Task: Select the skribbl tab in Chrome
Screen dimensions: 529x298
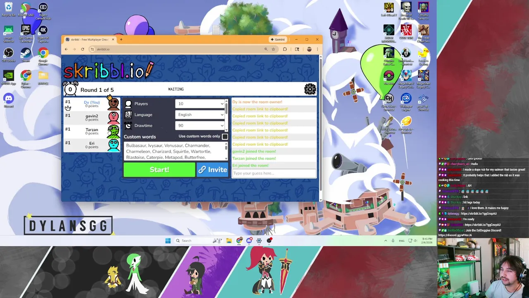Action: click(90, 39)
